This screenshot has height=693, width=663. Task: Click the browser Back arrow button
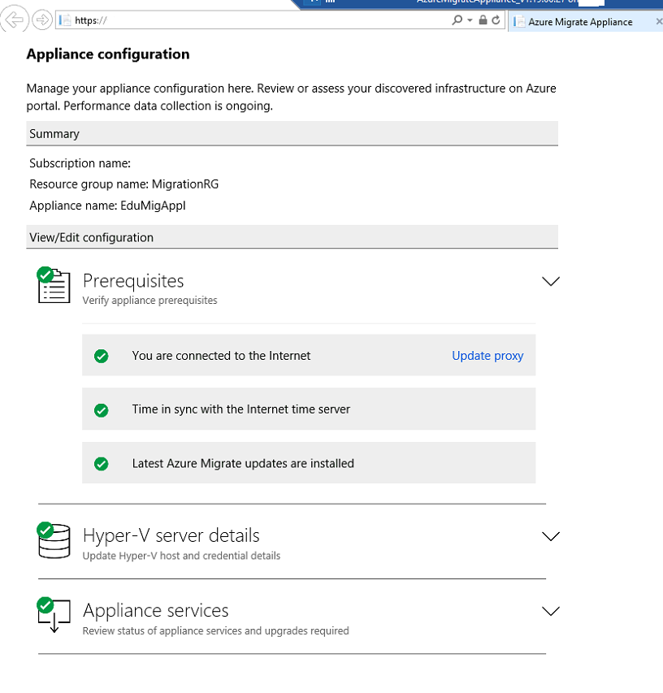16,20
